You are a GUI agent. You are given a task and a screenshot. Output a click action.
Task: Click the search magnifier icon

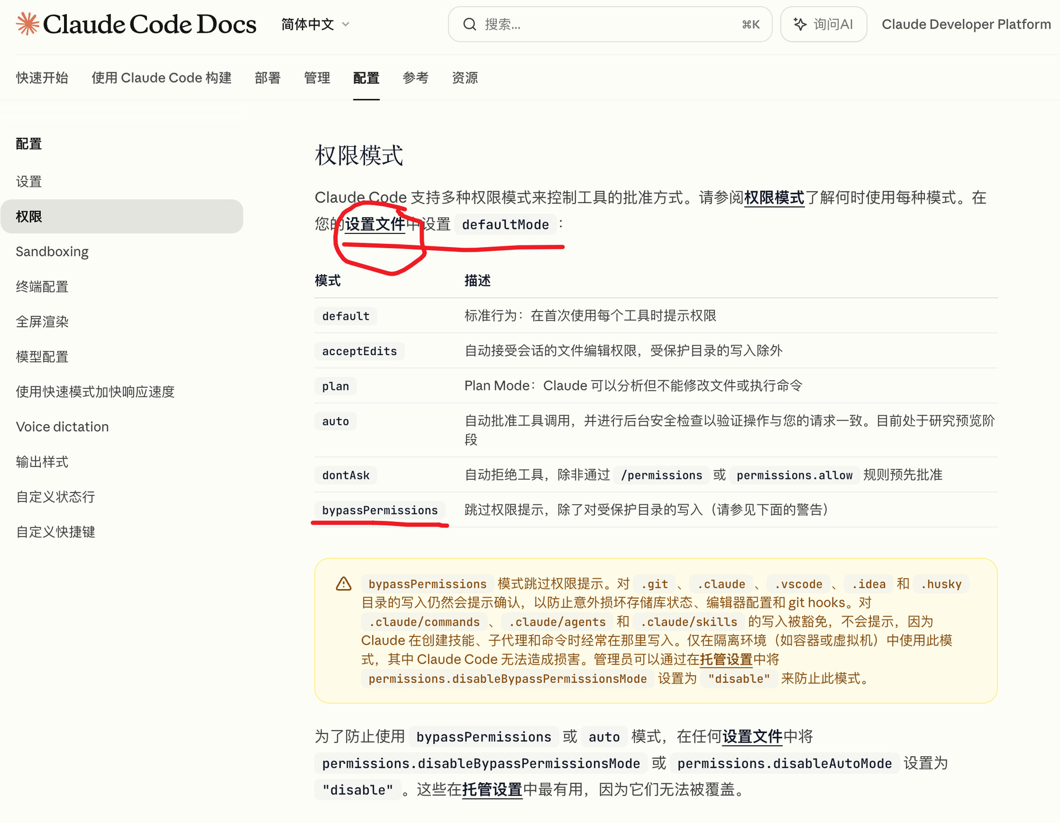coord(469,24)
